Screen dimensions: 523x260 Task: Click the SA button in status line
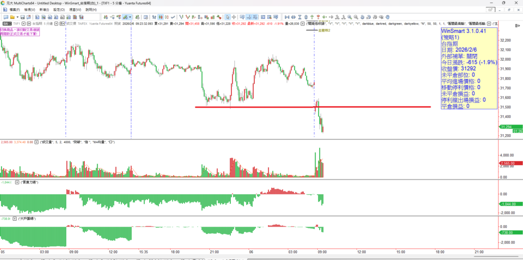6,23
